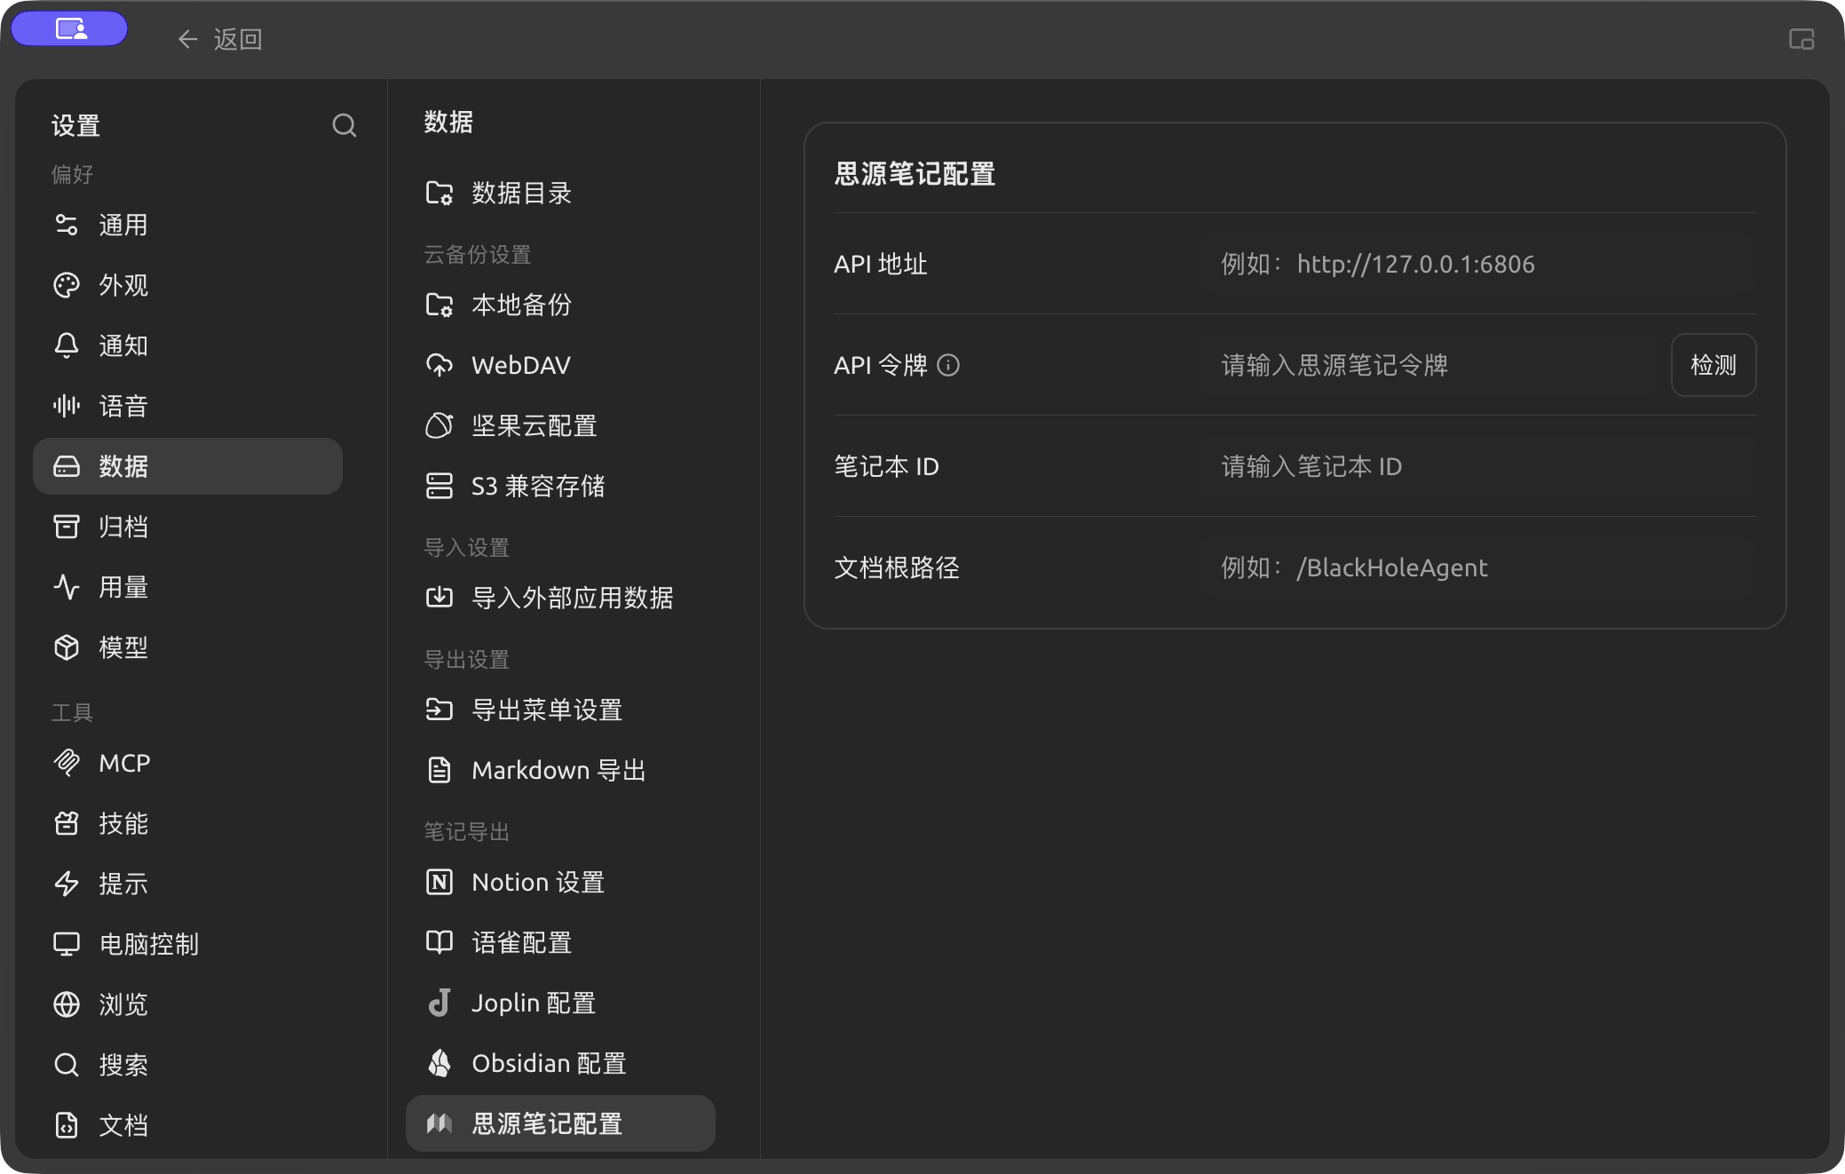Click the info icon next to API 令牌
1845x1174 pixels.
pyautogui.click(x=948, y=365)
